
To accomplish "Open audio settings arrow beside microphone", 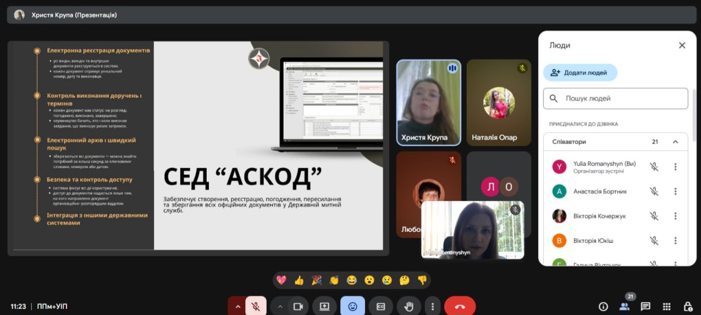I will 238,306.
